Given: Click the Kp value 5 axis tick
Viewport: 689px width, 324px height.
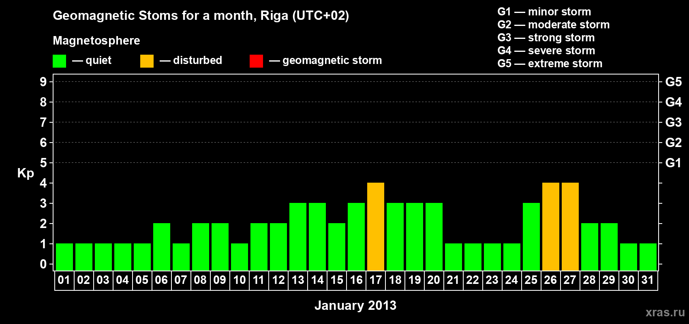Looking at the screenshot, I should (x=43, y=163).
